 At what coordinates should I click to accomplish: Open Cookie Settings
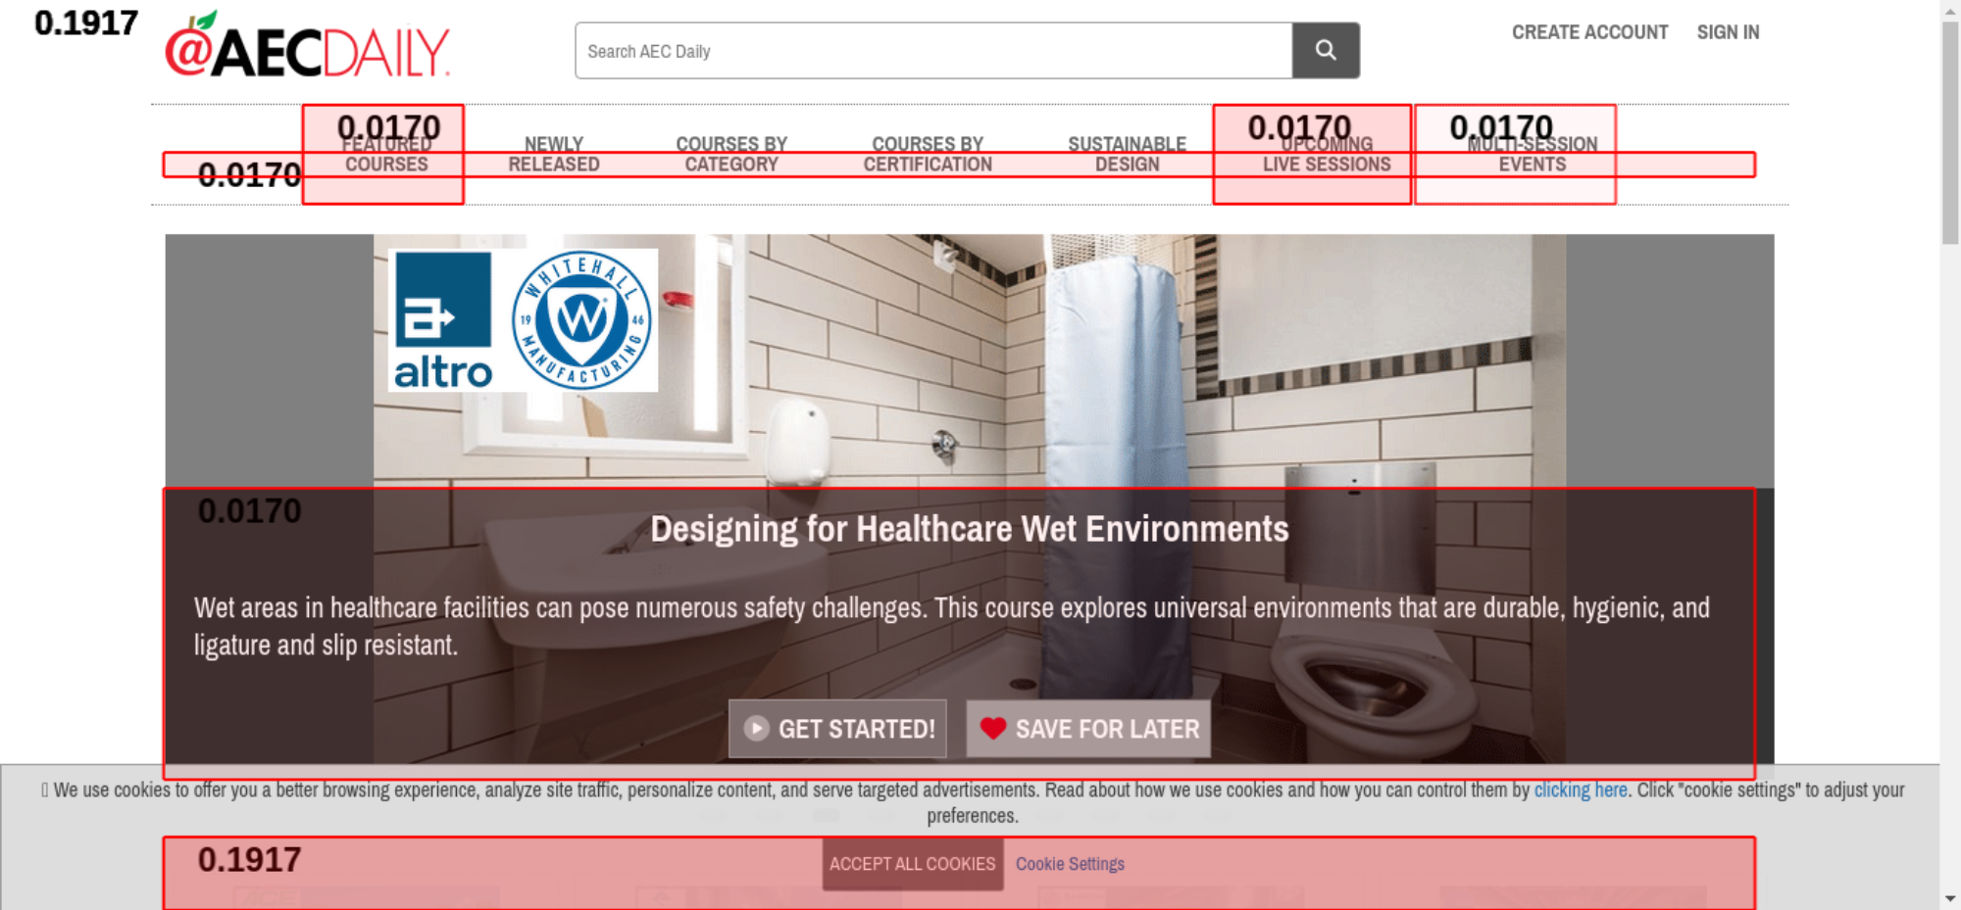(1070, 864)
